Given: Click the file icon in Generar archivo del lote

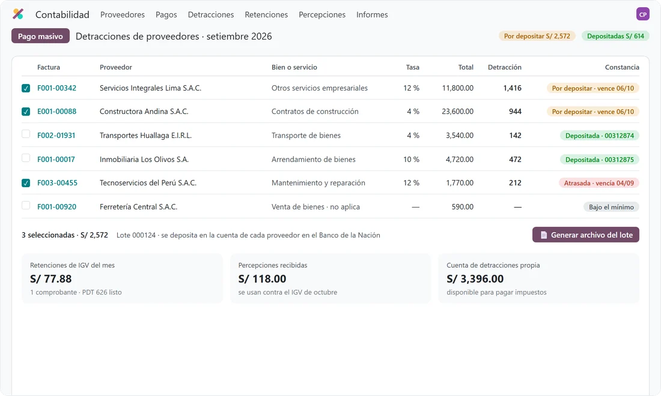Looking at the screenshot, I should click(543, 235).
